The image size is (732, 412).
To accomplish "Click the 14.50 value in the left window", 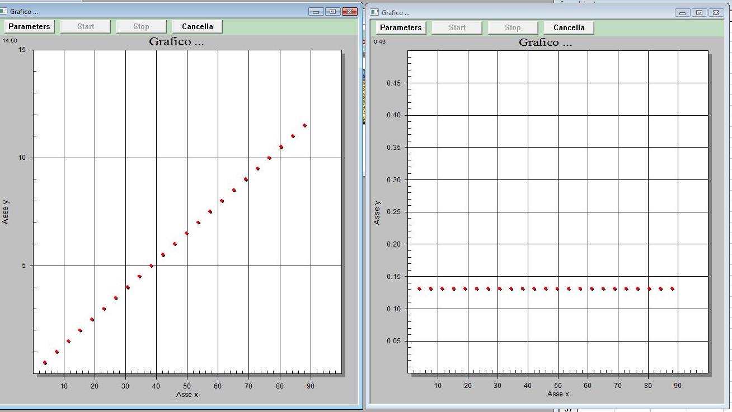I will click(10, 40).
